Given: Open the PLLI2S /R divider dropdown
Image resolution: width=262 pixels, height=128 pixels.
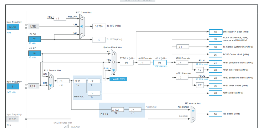Looking at the screenshot, I should click(x=135, y=110).
